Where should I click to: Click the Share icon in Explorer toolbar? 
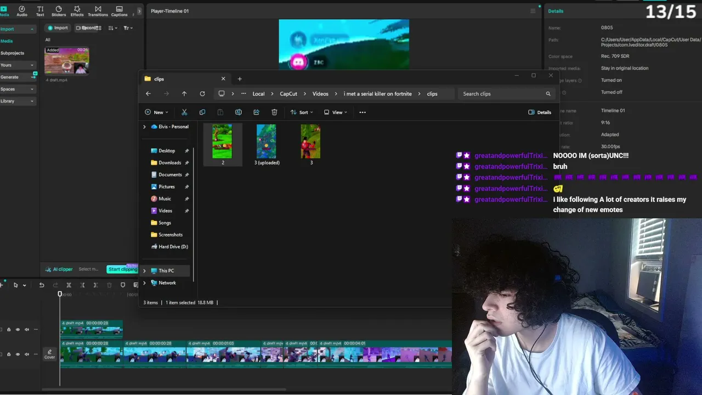[256, 112]
